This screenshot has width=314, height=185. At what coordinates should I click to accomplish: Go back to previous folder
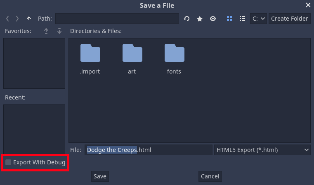pyautogui.click(x=7, y=19)
